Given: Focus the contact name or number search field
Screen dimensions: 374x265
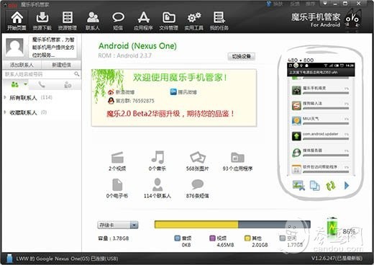Looking at the screenshot, I should click(x=38, y=74).
